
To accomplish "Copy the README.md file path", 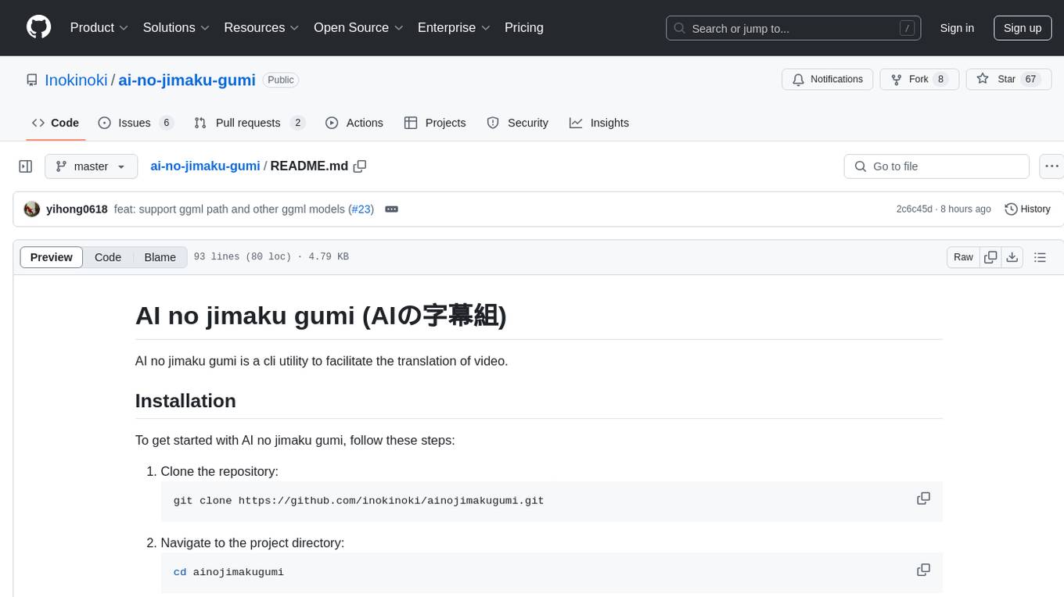I will [360, 166].
